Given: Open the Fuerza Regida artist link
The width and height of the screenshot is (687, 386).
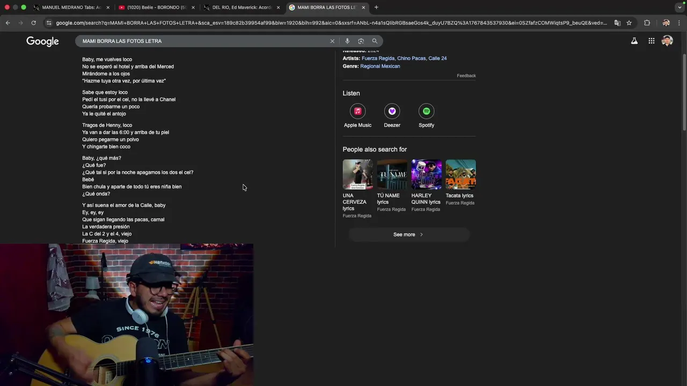Looking at the screenshot, I should pos(378,58).
